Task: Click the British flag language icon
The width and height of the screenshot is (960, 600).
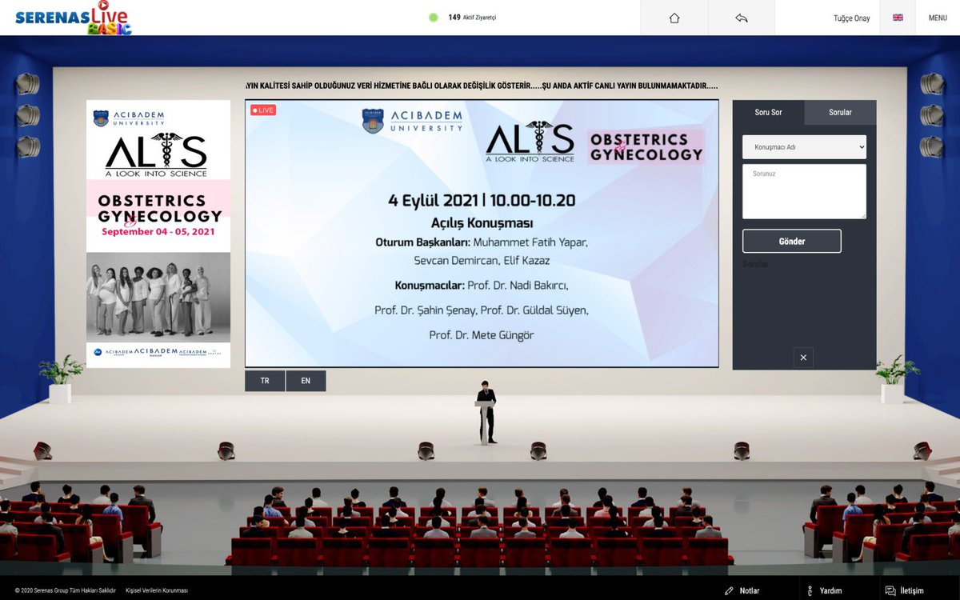Action: tap(897, 17)
